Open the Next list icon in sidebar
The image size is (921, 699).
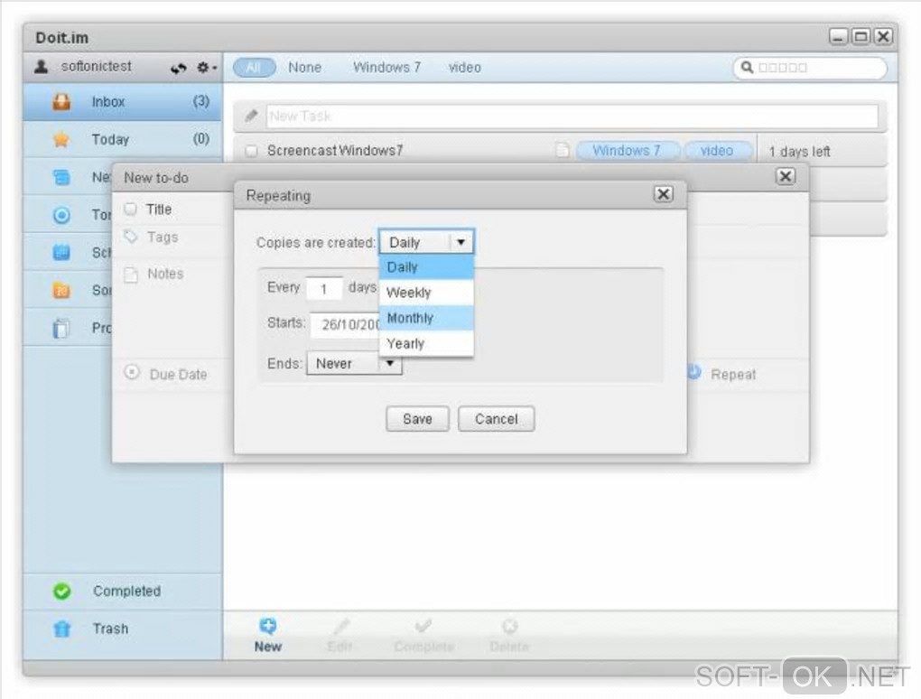(x=61, y=177)
